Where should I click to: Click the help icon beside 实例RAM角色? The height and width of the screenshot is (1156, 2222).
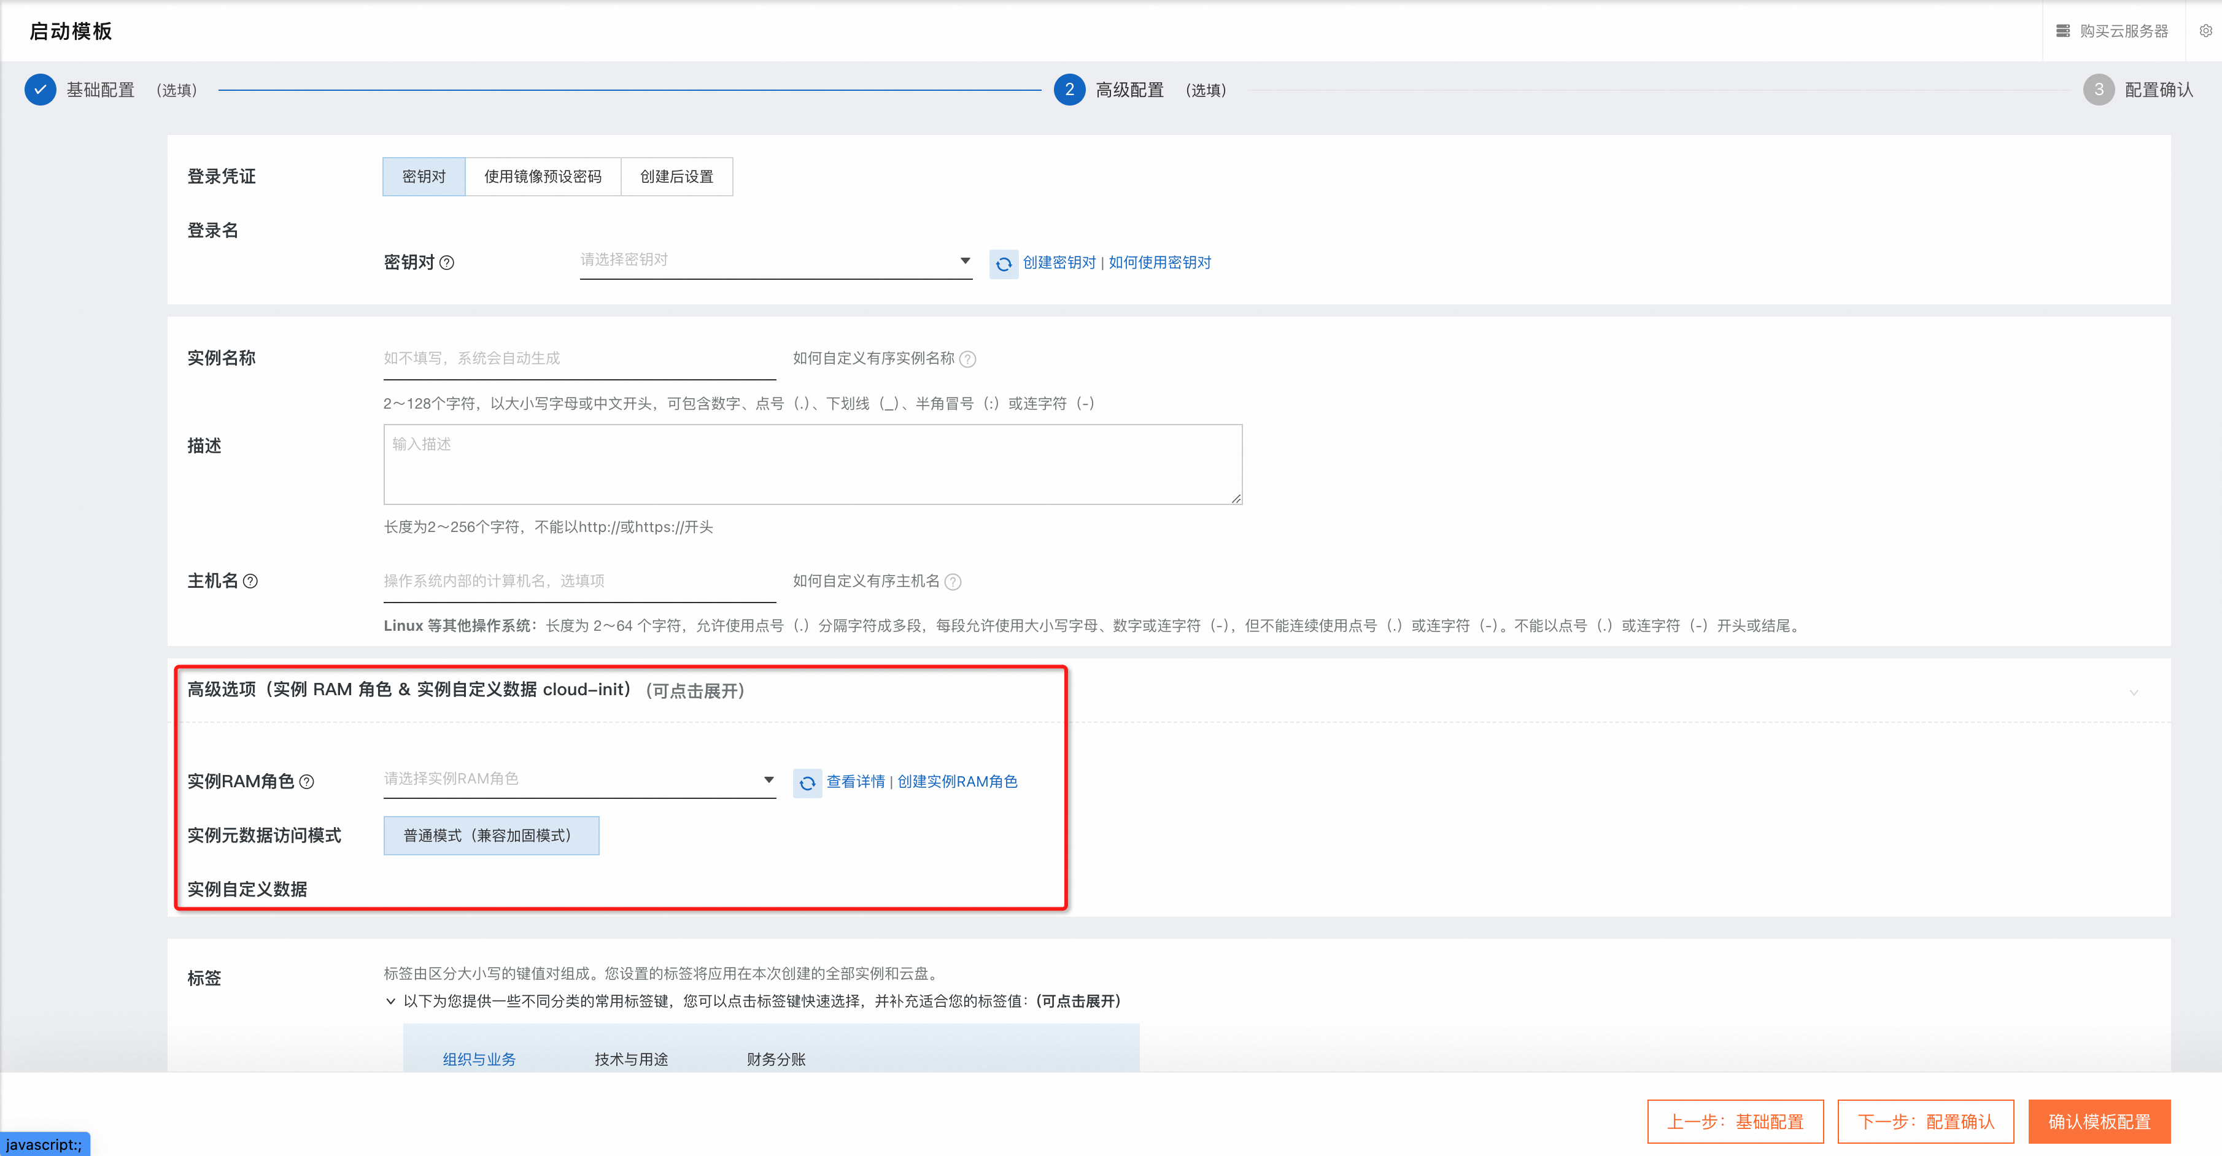click(x=306, y=782)
